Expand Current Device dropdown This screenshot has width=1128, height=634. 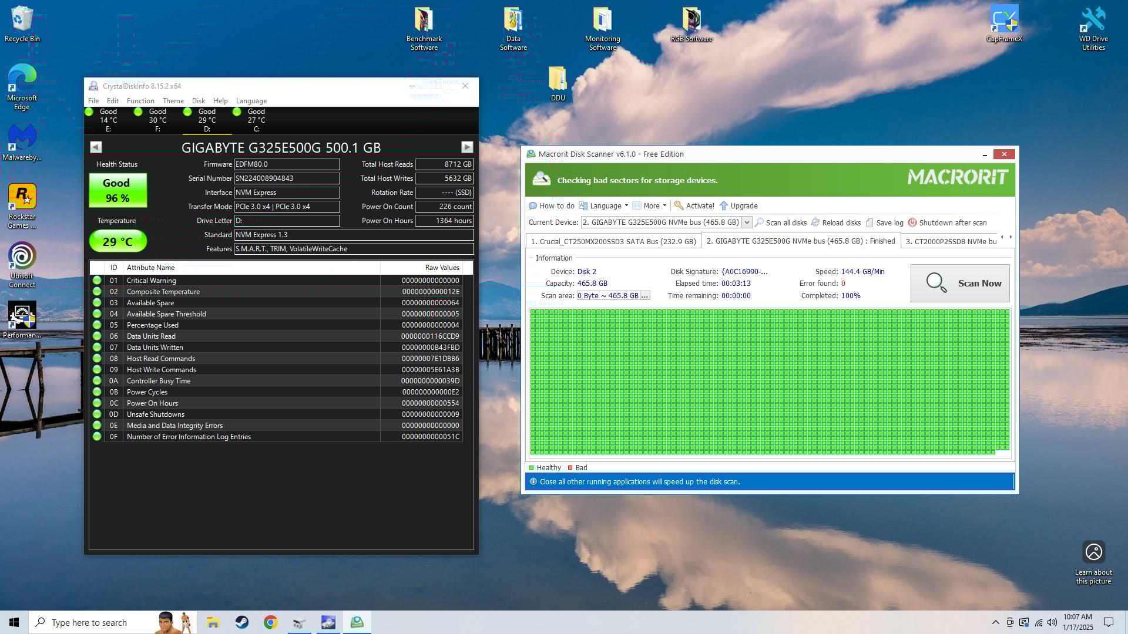(747, 223)
